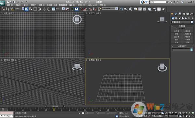Click the object color swatch in the name-and-color rollout
The width and height of the screenshot is (195, 118).
(x=191, y=50)
